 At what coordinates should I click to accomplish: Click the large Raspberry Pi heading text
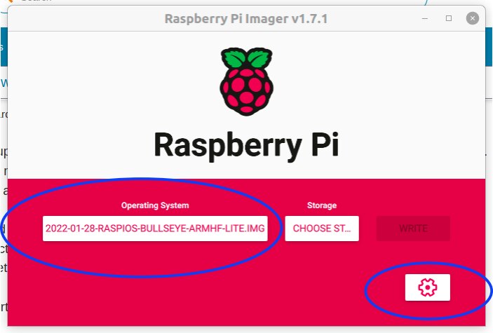click(x=247, y=145)
